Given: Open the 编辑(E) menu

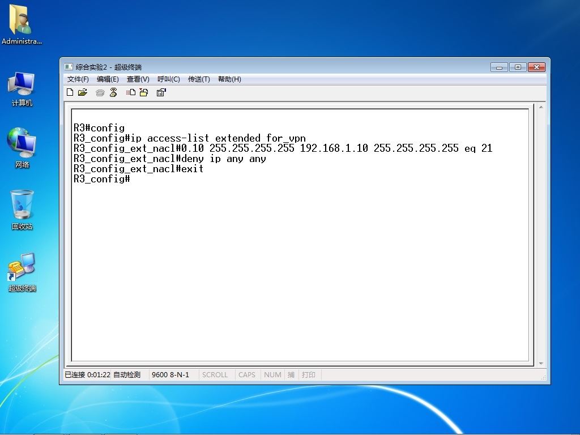Looking at the screenshot, I should [x=108, y=79].
